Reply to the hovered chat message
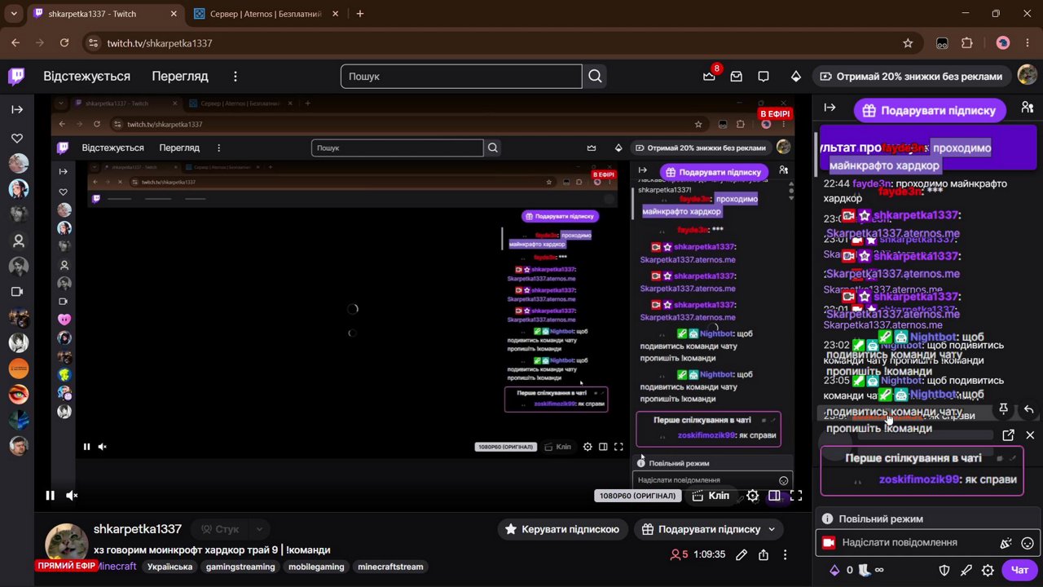This screenshot has height=587, width=1043. click(1028, 409)
